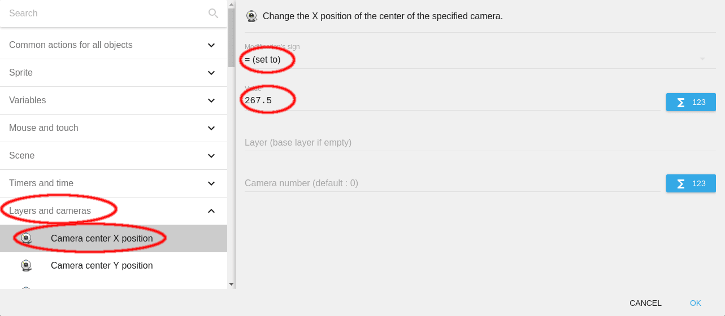Click the camera icon in the action description header
The width and height of the screenshot is (725, 316).
tap(252, 16)
